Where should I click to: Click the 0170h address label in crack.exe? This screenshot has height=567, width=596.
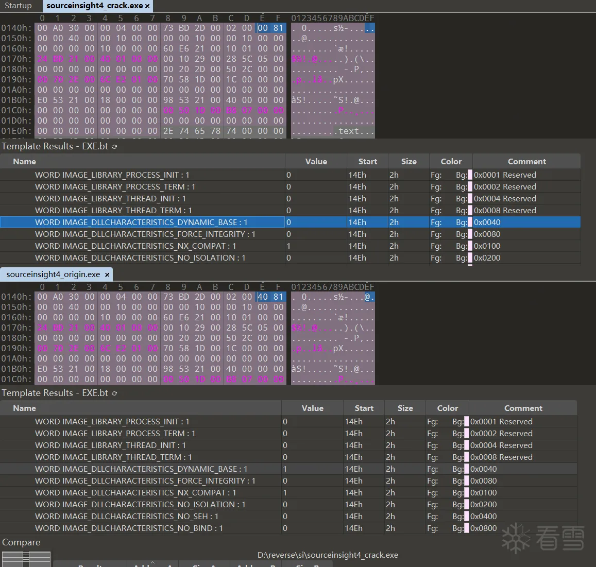[16, 59]
